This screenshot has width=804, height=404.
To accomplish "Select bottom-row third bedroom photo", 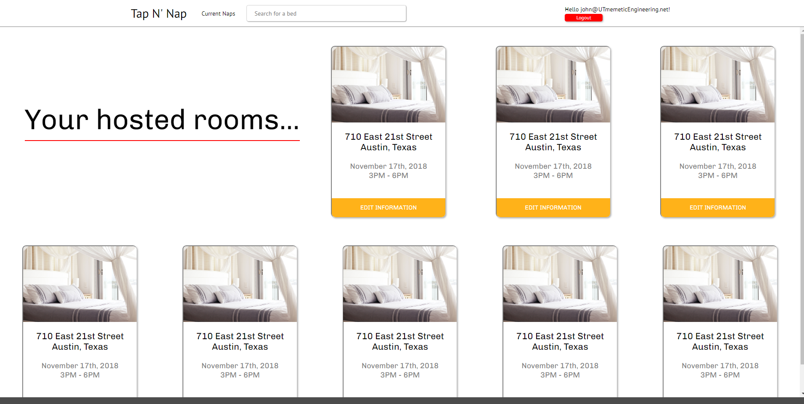I will point(400,284).
